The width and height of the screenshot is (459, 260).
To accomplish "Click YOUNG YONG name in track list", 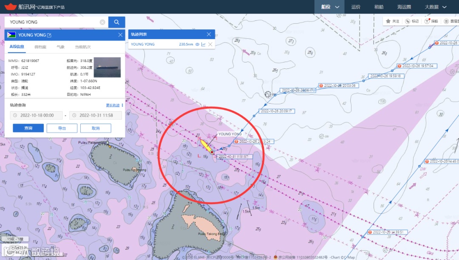I will [143, 45].
